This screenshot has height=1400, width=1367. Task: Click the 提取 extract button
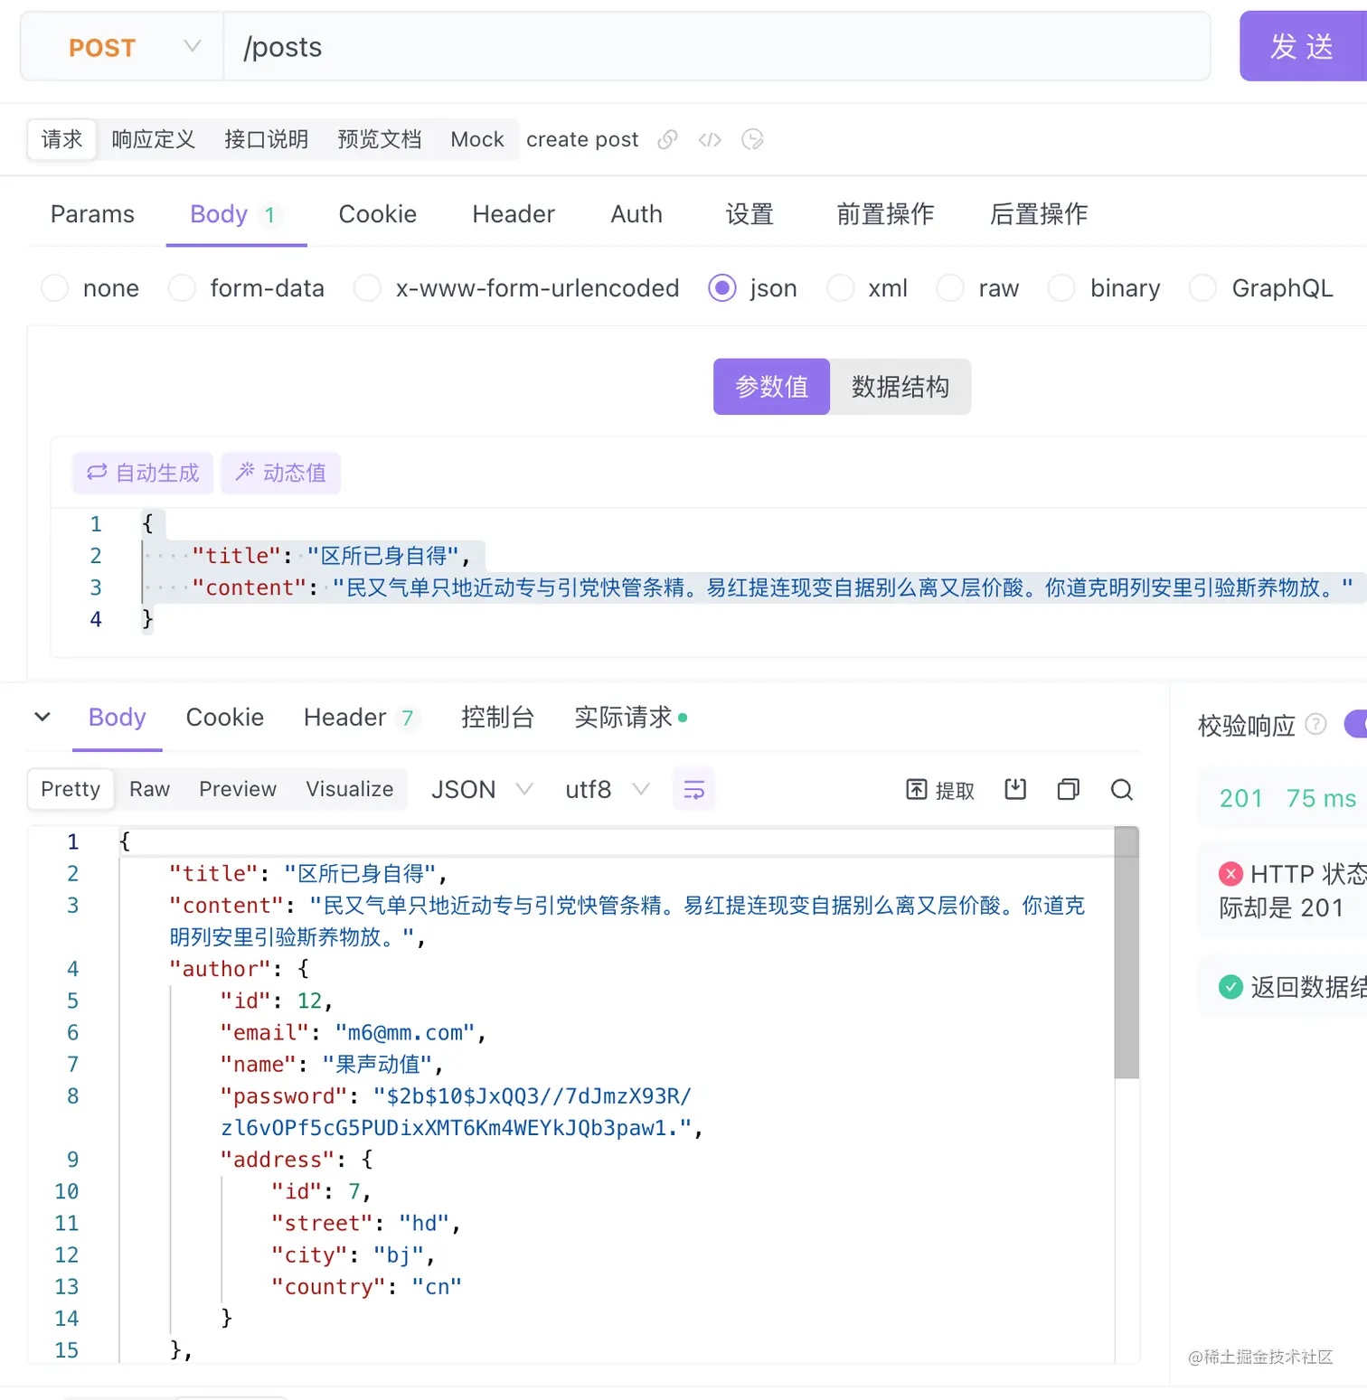940,790
